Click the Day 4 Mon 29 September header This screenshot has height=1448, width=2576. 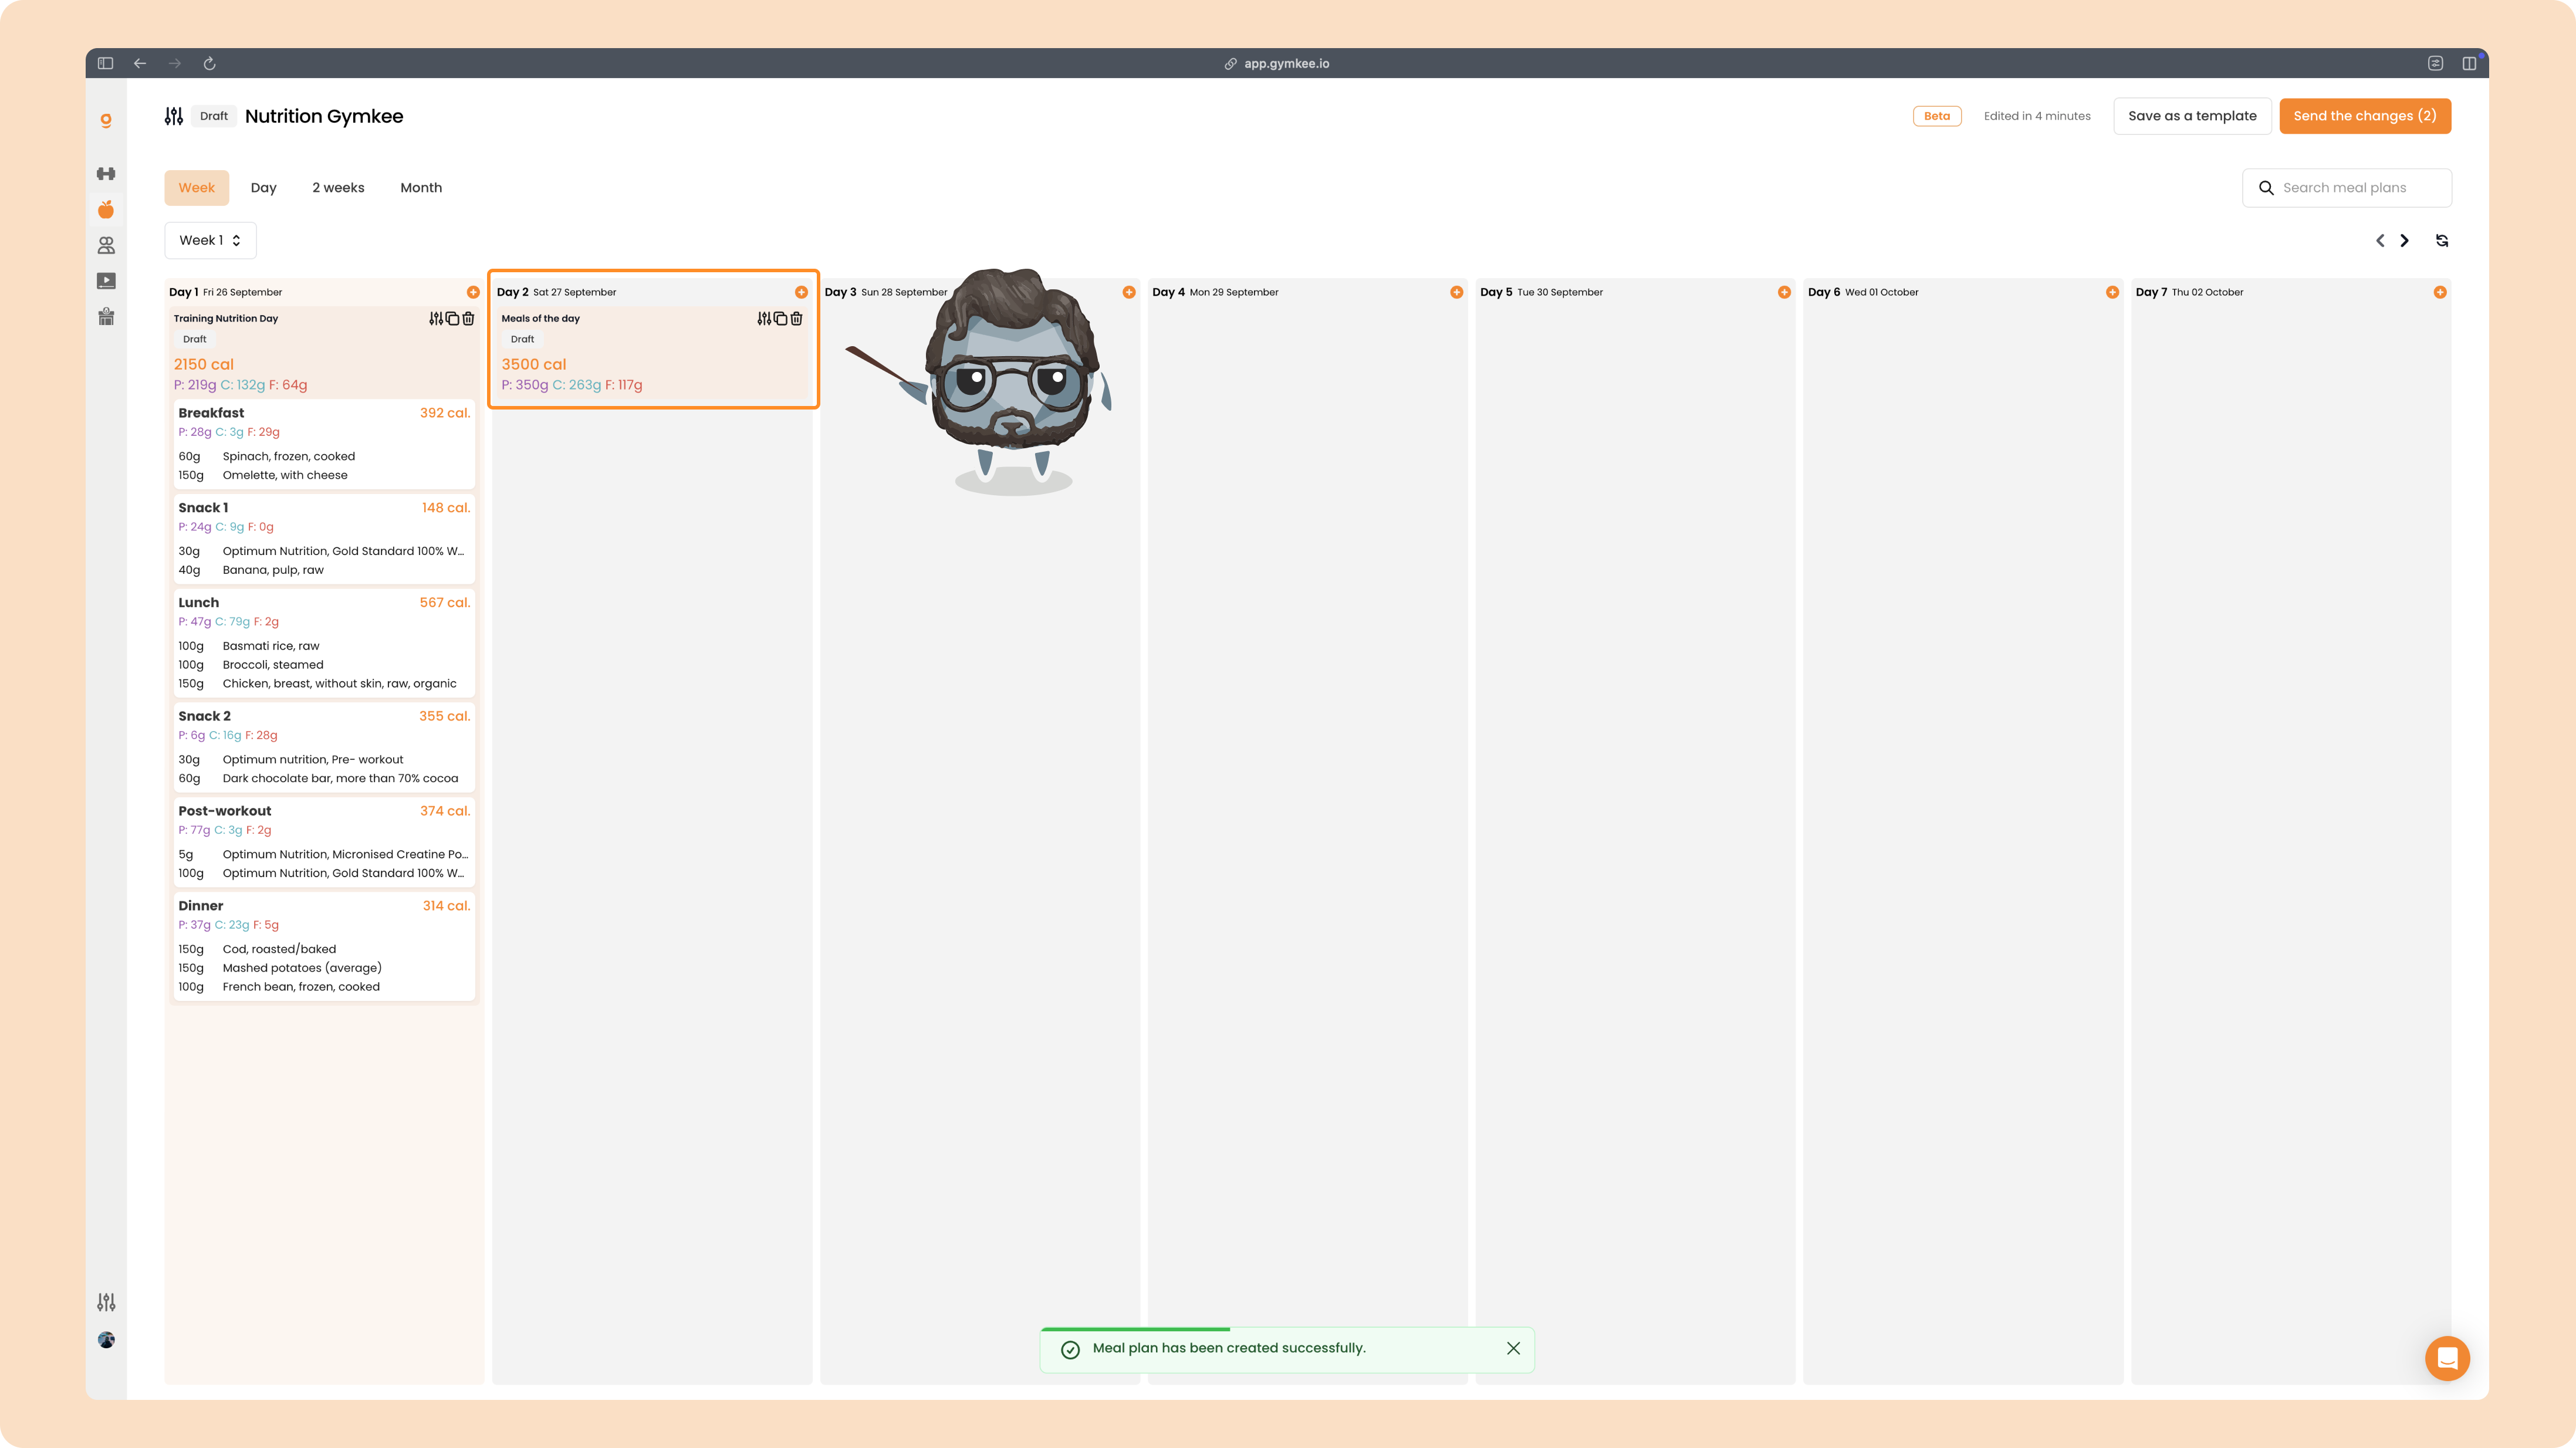[1215, 292]
